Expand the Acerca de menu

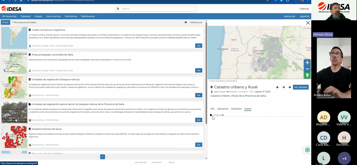click(x=289, y=16)
